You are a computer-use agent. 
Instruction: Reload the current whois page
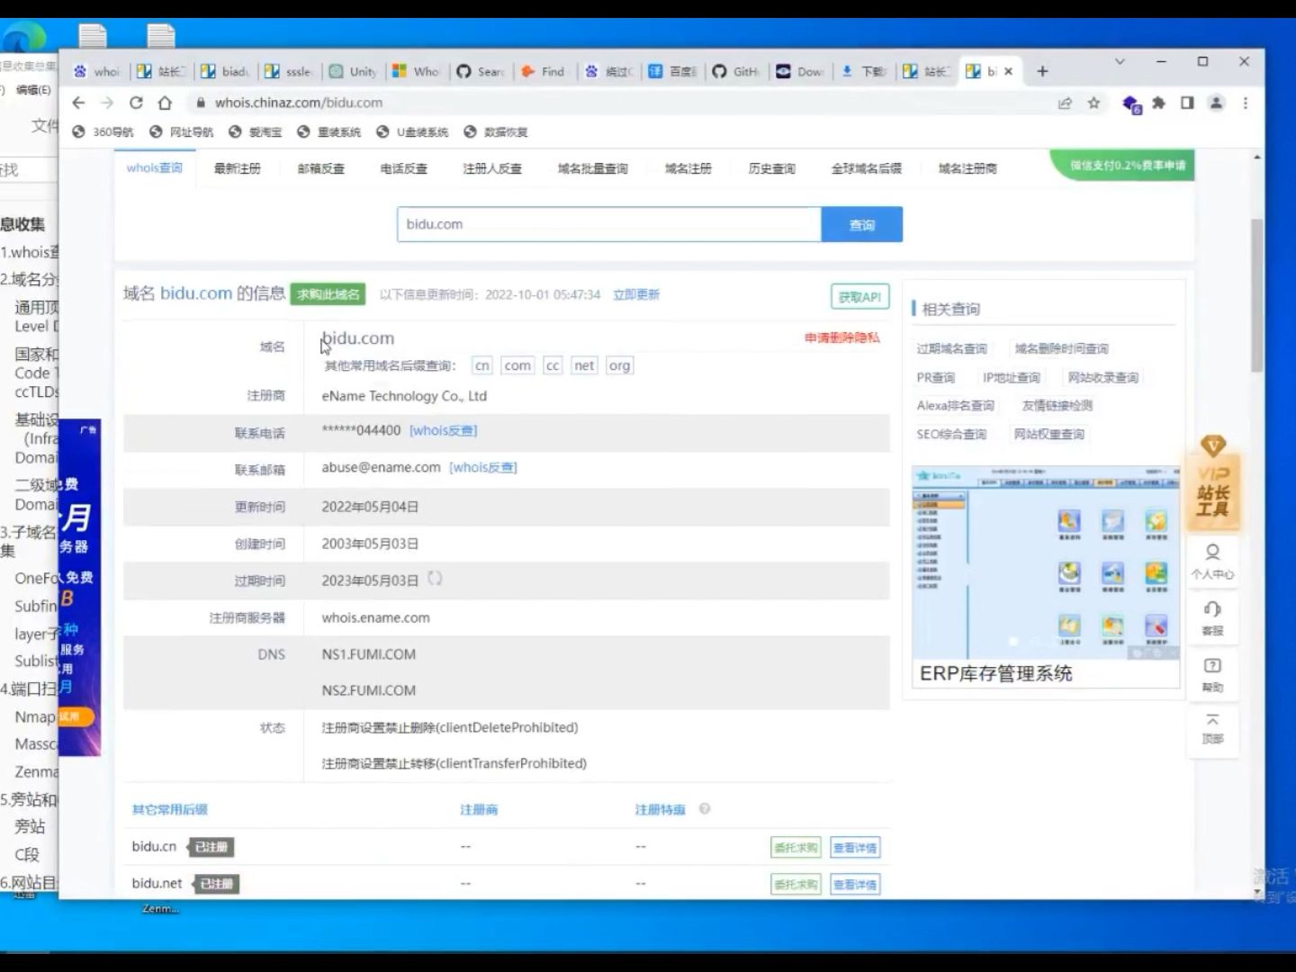[136, 103]
